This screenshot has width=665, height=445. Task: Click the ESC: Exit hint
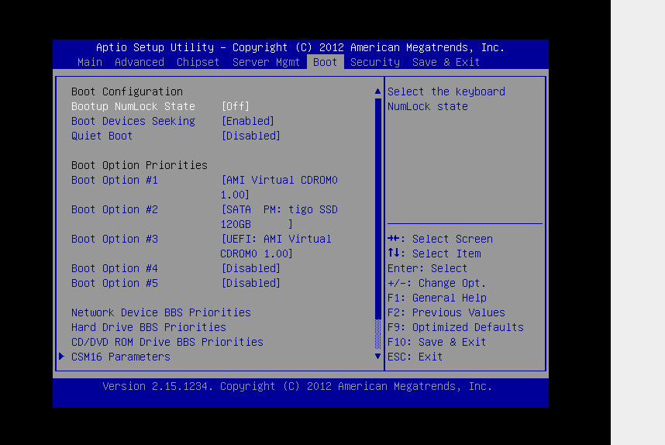(x=415, y=357)
